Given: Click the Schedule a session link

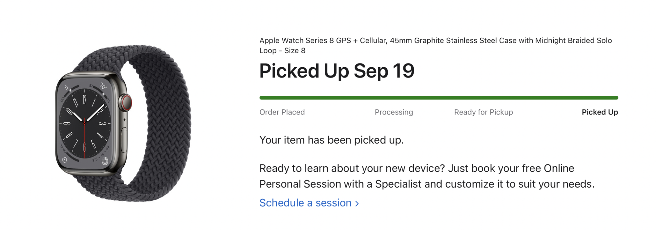Looking at the screenshot, I should point(305,203).
